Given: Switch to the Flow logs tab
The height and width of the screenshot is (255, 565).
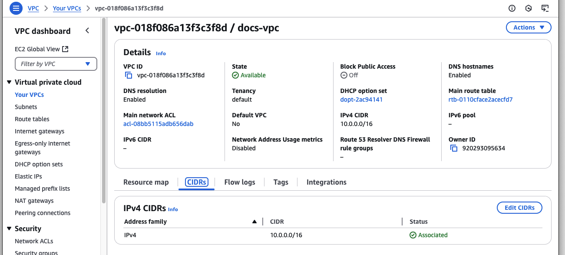Looking at the screenshot, I should 239,182.
